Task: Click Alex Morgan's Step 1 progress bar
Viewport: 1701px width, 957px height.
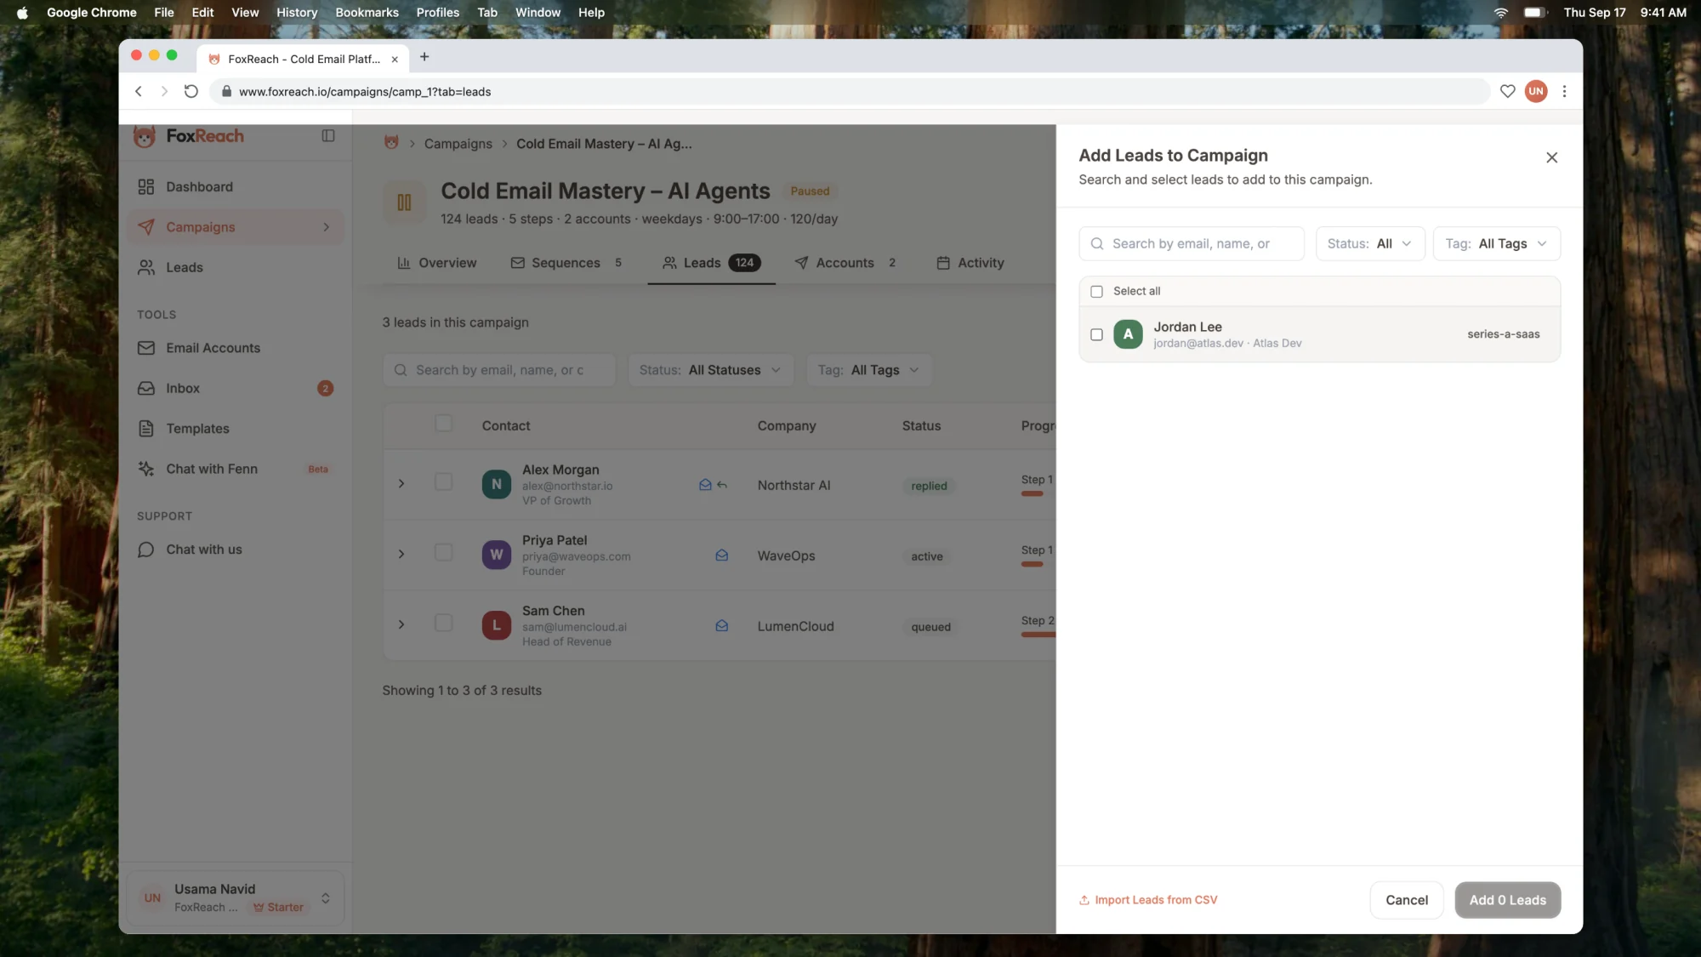Action: point(1033,493)
